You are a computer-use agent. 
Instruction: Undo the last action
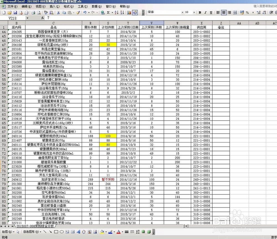tap(85, 12)
